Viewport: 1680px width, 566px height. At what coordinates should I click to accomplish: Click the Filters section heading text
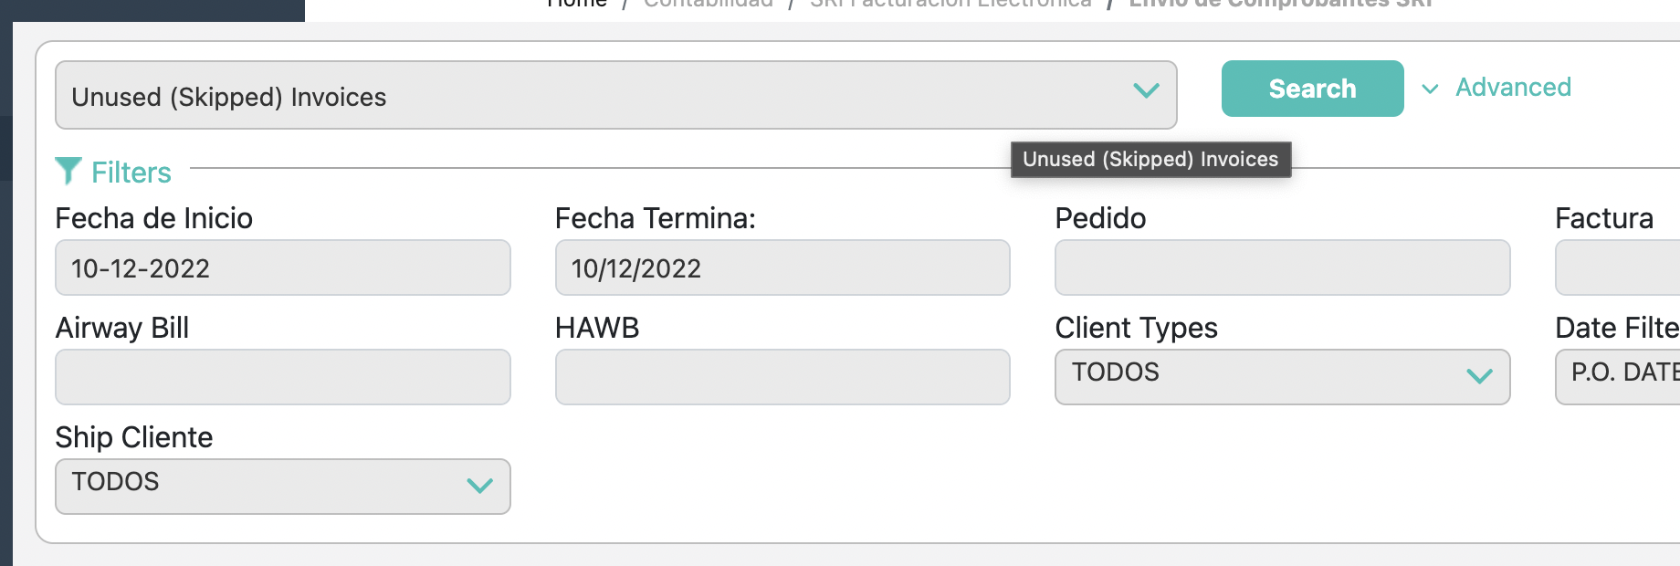click(131, 173)
